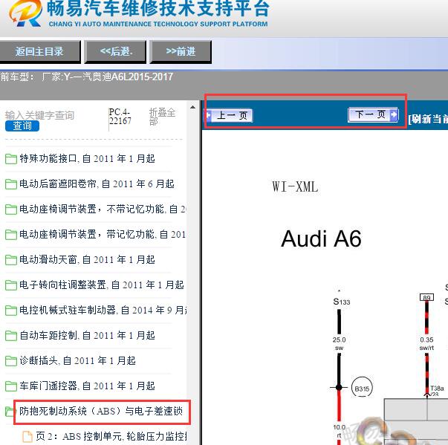Expand 车库门遥控器, 自 2011 年 1 月起
Viewport: 448px width, 445px height.
[87, 386]
